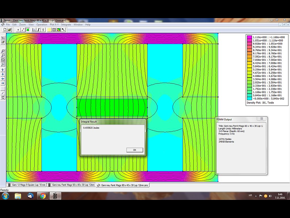Toggle the area selection mode button
Image resolution: width=290 pixels, height=218 pixels.
pyautogui.click(x=28, y=30)
